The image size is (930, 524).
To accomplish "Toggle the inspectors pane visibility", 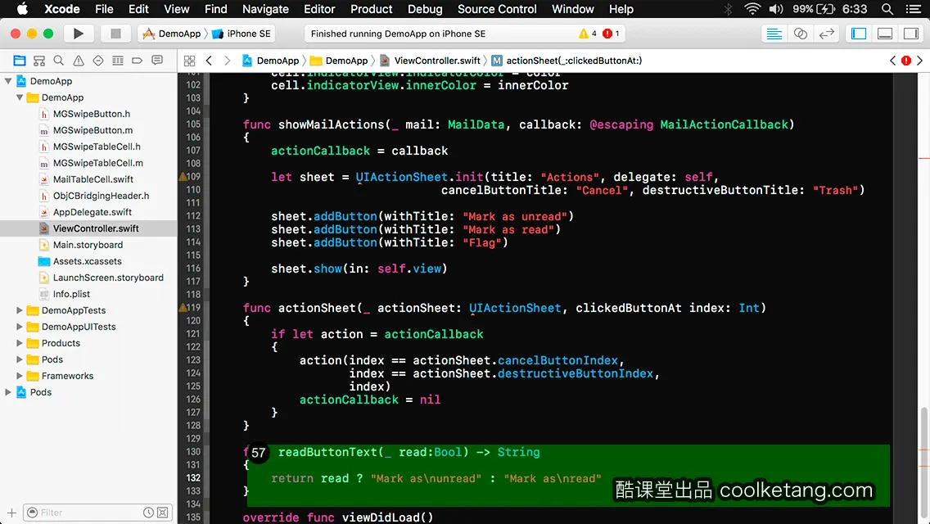I will tap(911, 34).
